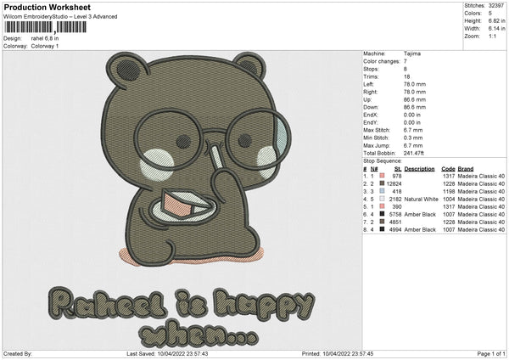Click the Down value '86.6 mm'
The image size is (509, 360).
[415, 107]
